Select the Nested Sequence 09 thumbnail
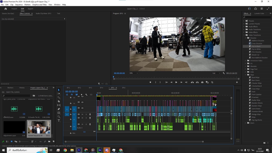This screenshot has height=153, width=272. pyautogui.click(x=39, y=127)
